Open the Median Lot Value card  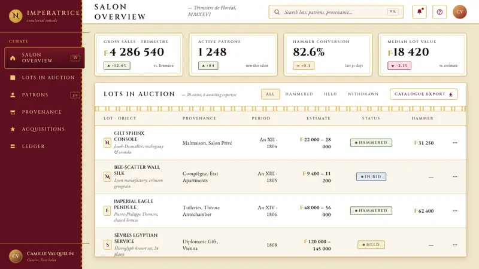click(423, 54)
